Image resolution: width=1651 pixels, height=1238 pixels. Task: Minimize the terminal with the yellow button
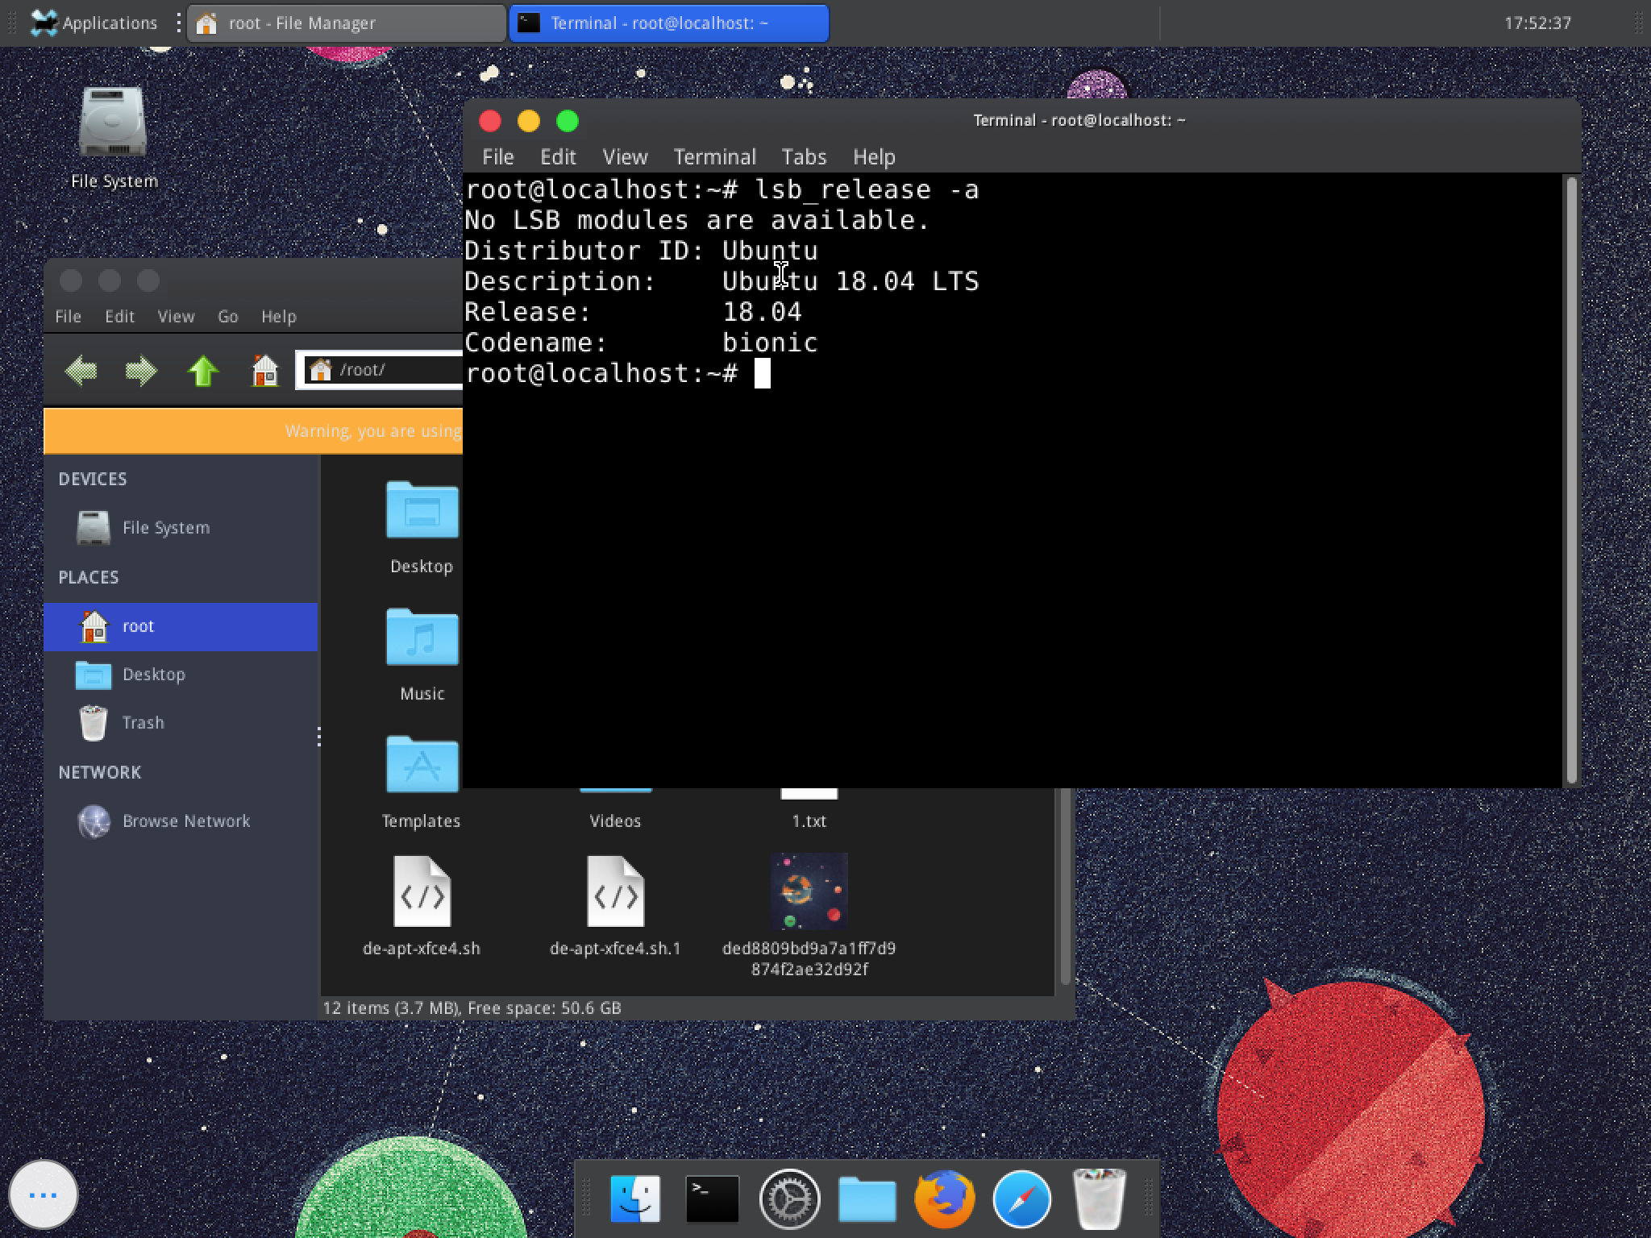point(529,121)
